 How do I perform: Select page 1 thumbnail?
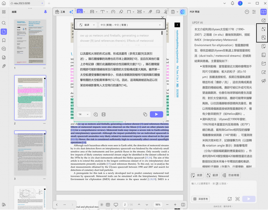point(30,42)
